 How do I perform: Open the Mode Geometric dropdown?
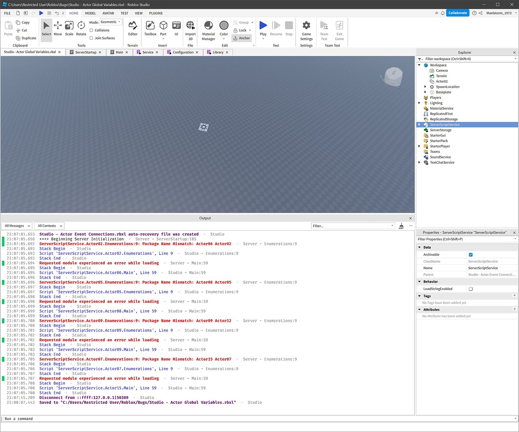[x=111, y=22]
